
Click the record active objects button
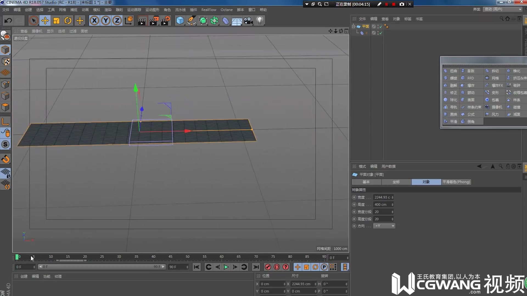268,267
